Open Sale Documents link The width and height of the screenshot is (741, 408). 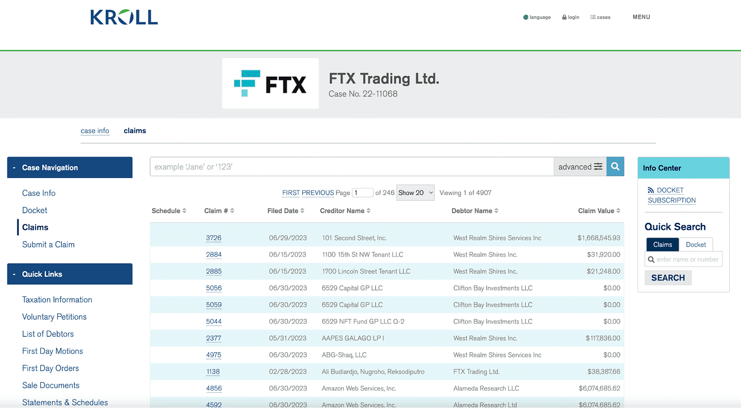coord(51,385)
